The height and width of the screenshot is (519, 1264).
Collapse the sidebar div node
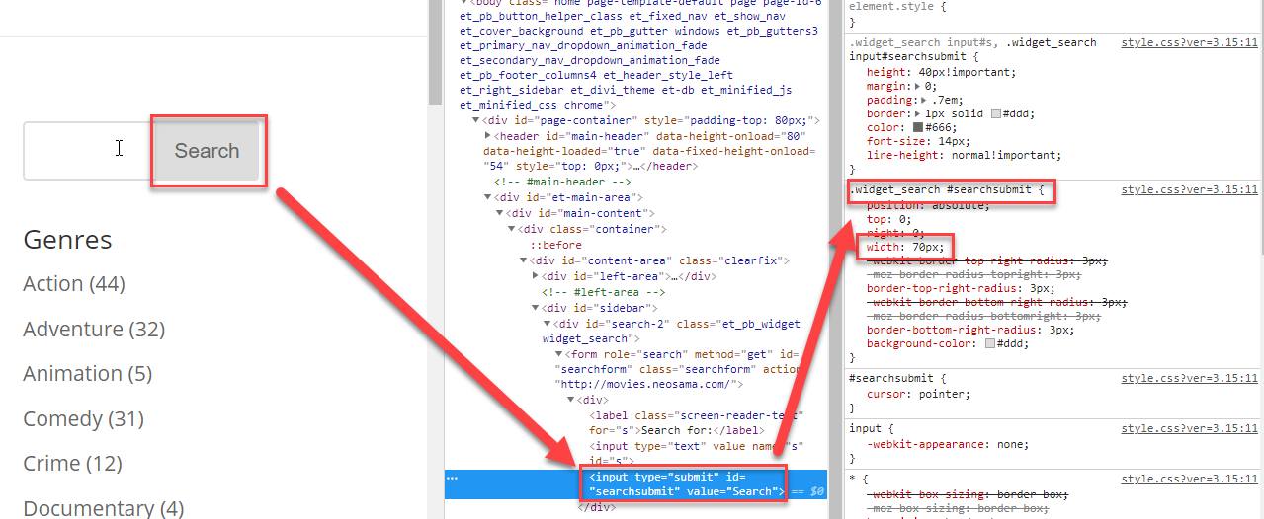tap(536, 308)
